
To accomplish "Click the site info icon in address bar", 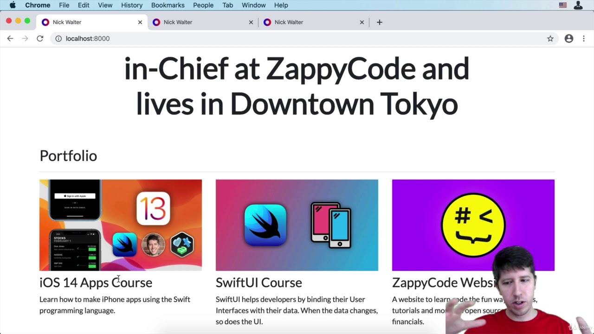I will (x=58, y=39).
